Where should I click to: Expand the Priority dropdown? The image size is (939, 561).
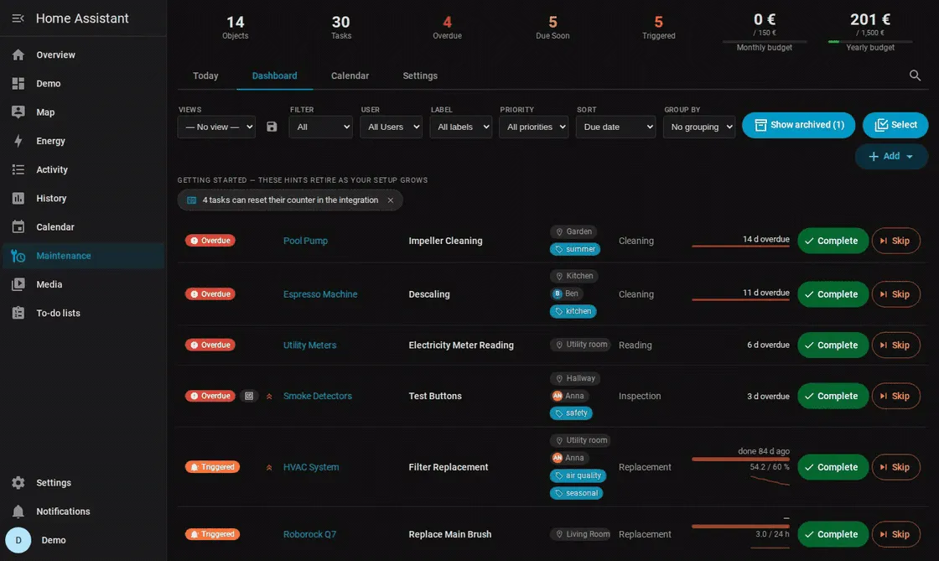(x=533, y=127)
